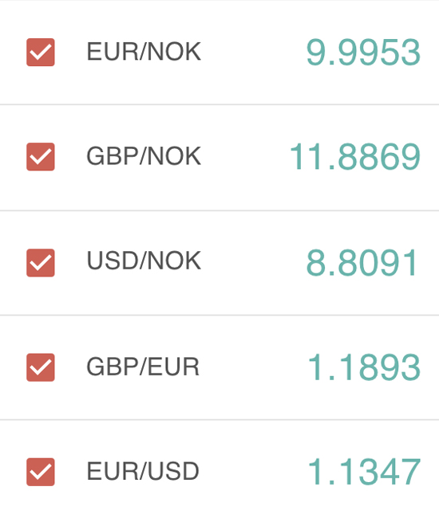Click divider line below the USD/NOK row

click(219, 315)
